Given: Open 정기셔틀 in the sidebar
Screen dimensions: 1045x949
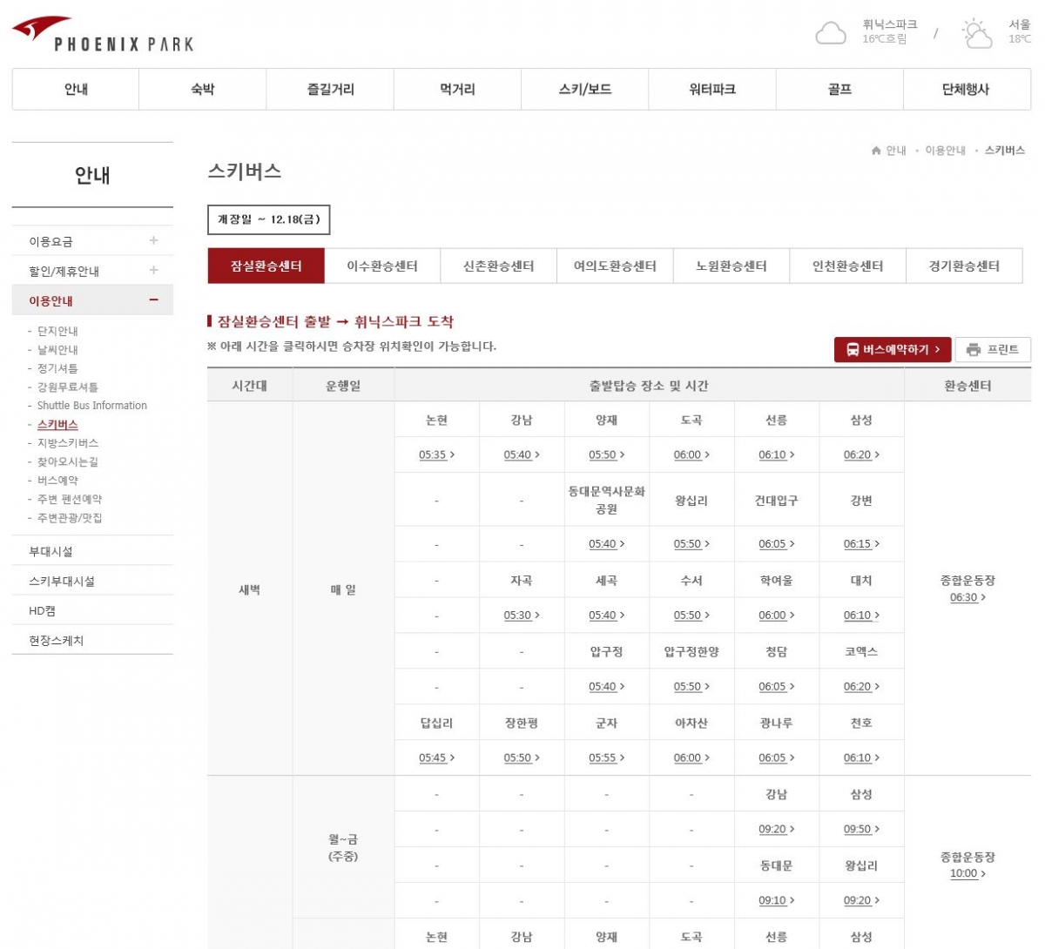Looking at the screenshot, I should pos(57,368).
